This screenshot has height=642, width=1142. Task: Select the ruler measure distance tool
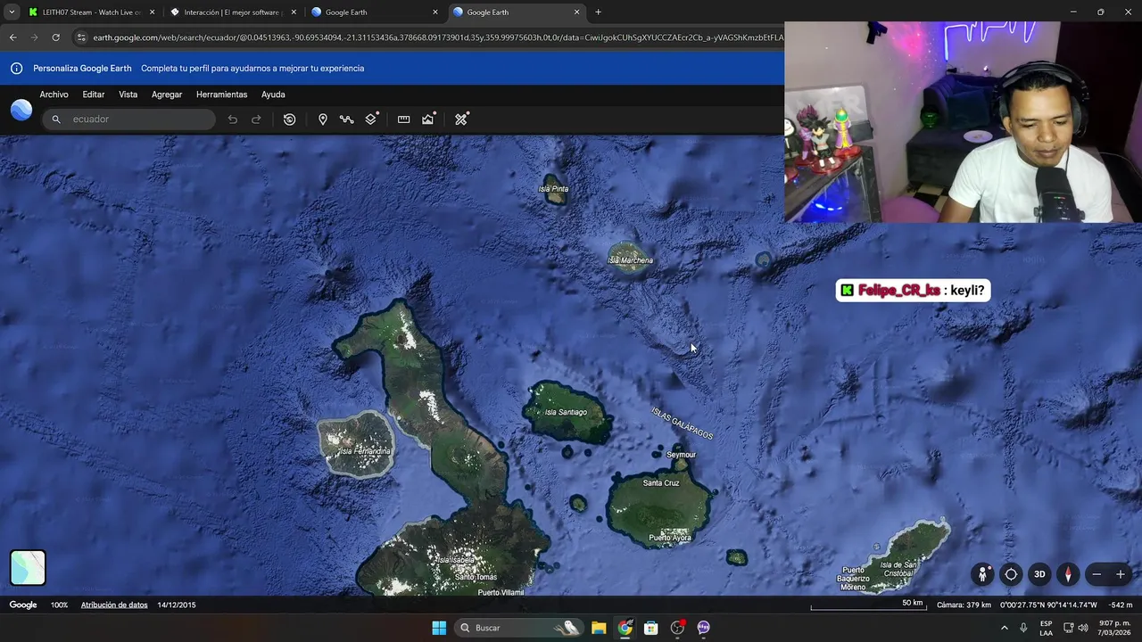(x=403, y=119)
